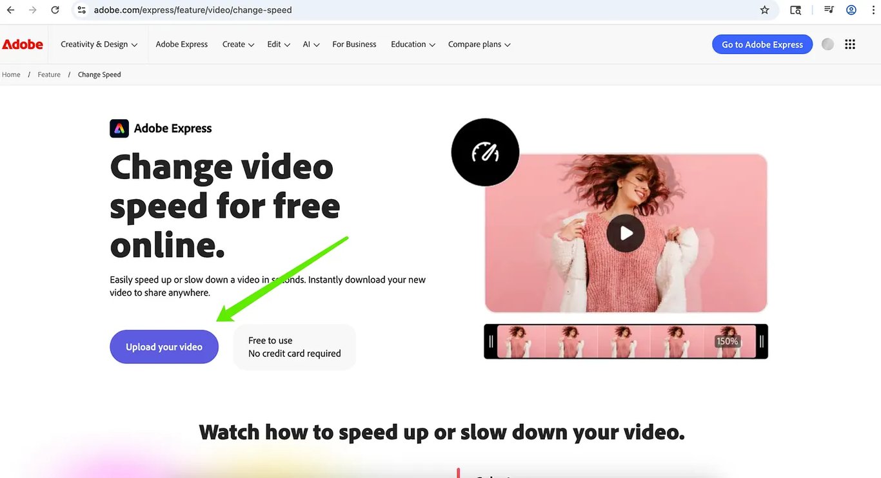Click the 150% speed label on filmstrip
The image size is (881, 478).
727,341
